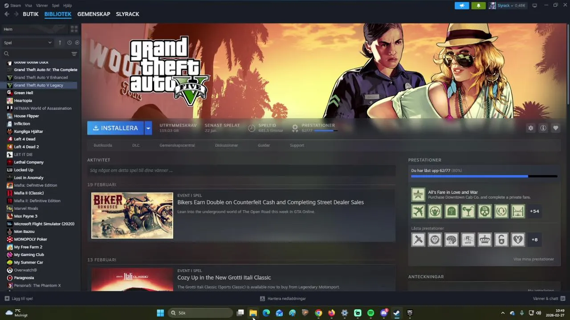Open the Guider tab
The width and height of the screenshot is (570, 320).
[264, 145]
